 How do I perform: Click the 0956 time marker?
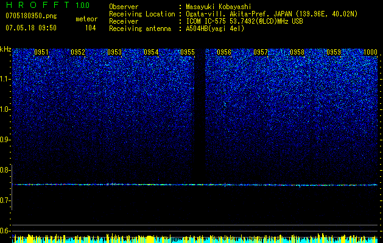click(x=224, y=52)
